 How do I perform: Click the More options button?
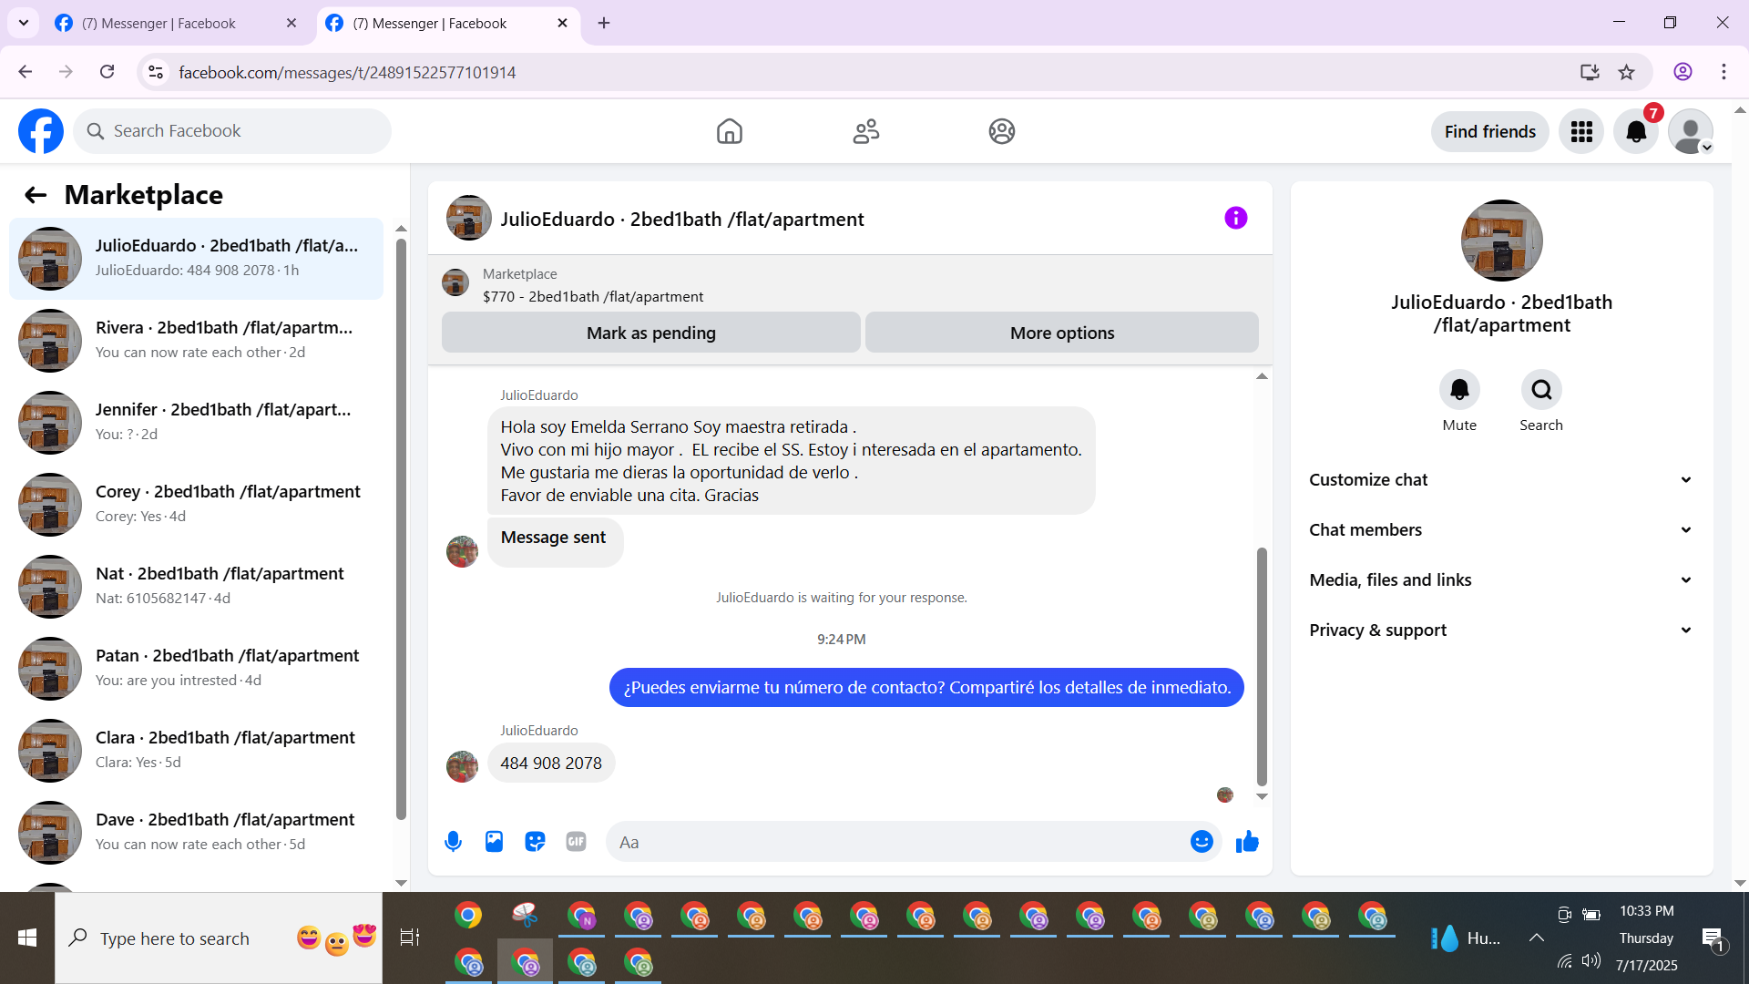point(1062,333)
